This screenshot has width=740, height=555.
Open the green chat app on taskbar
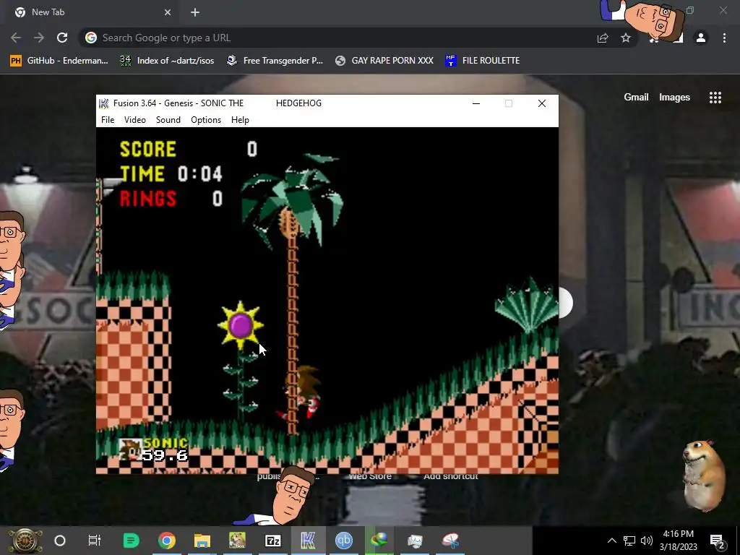tap(131, 541)
